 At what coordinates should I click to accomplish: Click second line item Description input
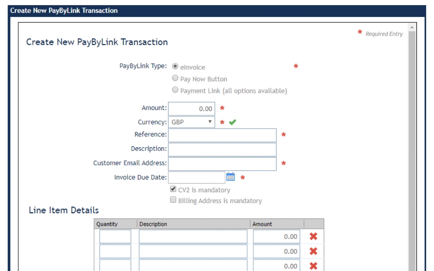(x=193, y=251)
